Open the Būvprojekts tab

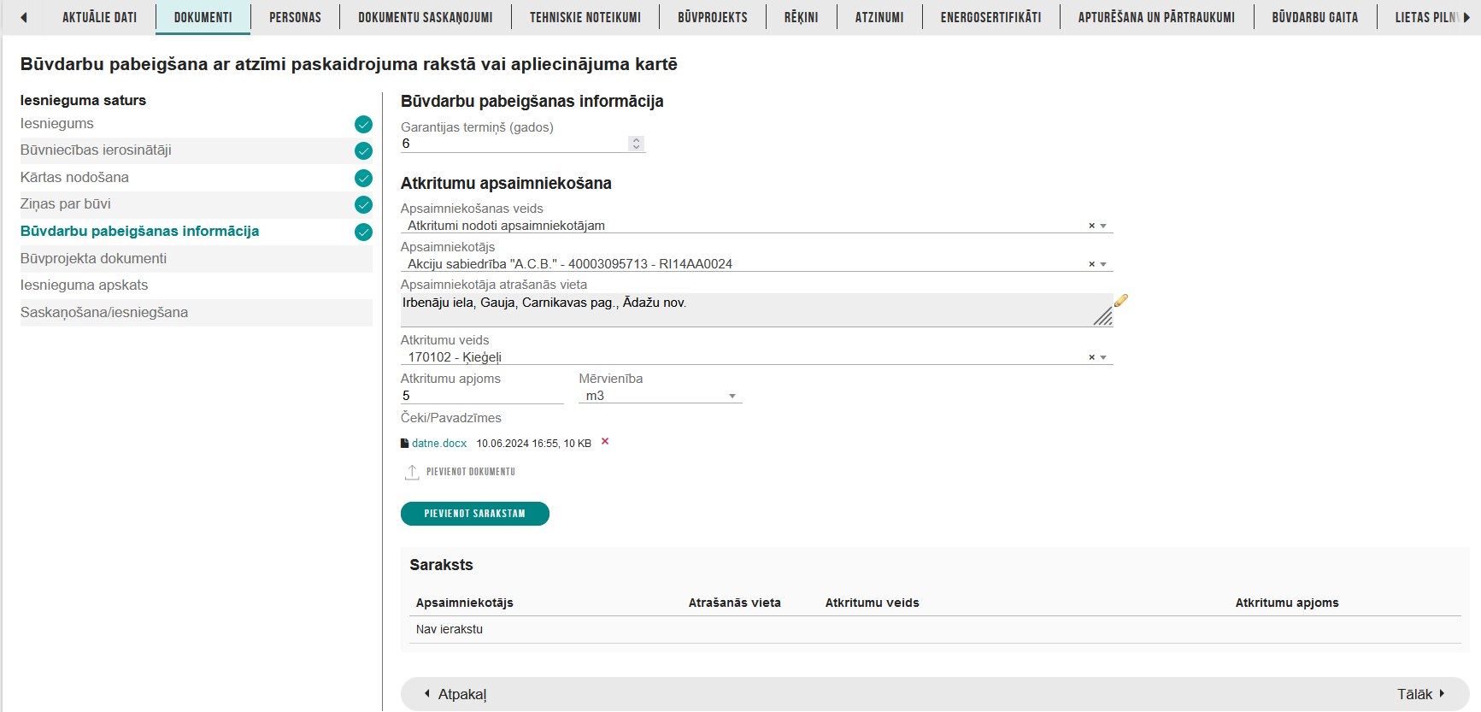pyautogui.click(x=713, y=17)
